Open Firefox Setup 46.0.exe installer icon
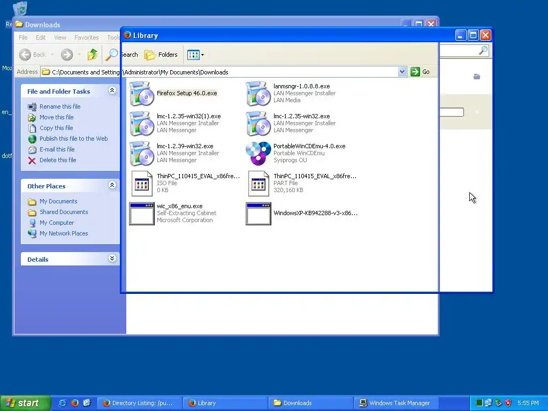This screenshot has width=548, height=411. point(141,93)
